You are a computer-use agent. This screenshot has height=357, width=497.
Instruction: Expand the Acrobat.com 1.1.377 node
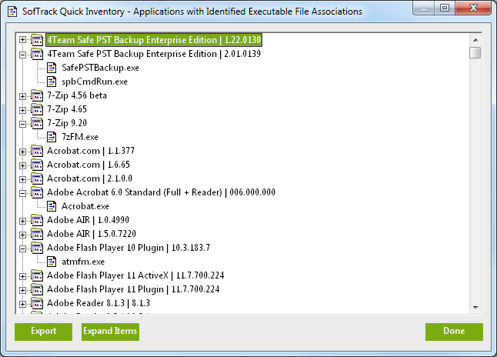(22, 152)
